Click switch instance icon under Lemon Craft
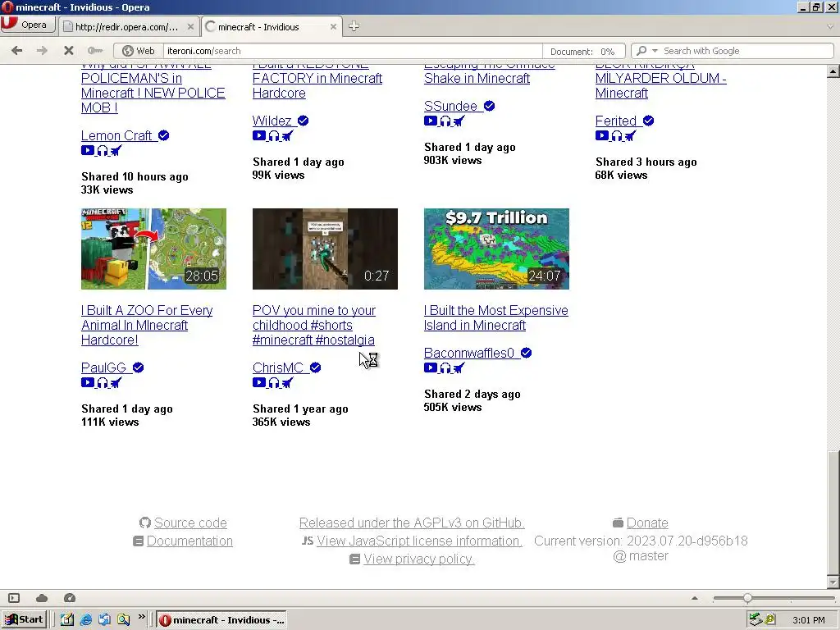The width and height of the screenshot is (840, 630). click(115, 151)
